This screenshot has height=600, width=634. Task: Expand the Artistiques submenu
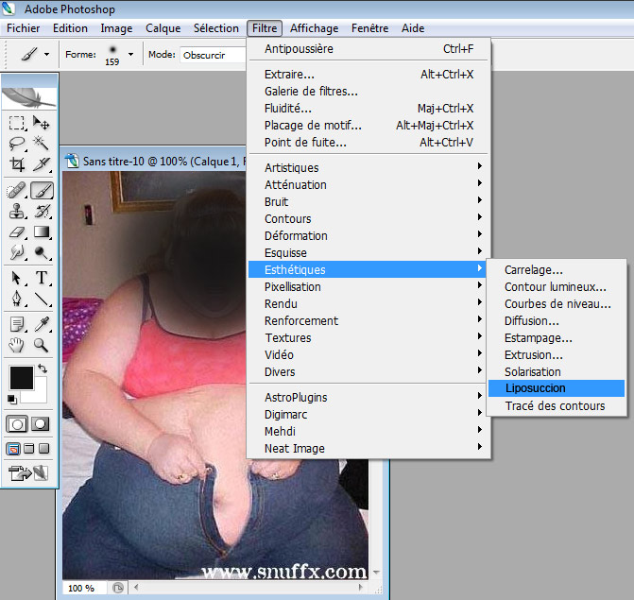pos(368,167)
